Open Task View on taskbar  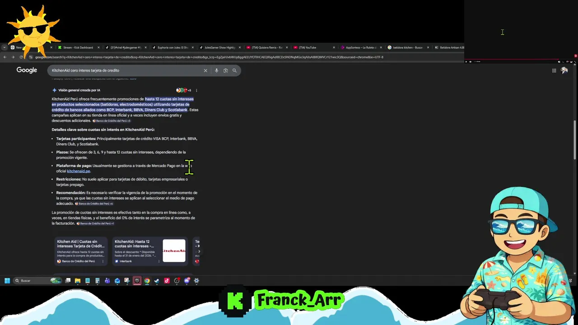[x=68, y=281]
